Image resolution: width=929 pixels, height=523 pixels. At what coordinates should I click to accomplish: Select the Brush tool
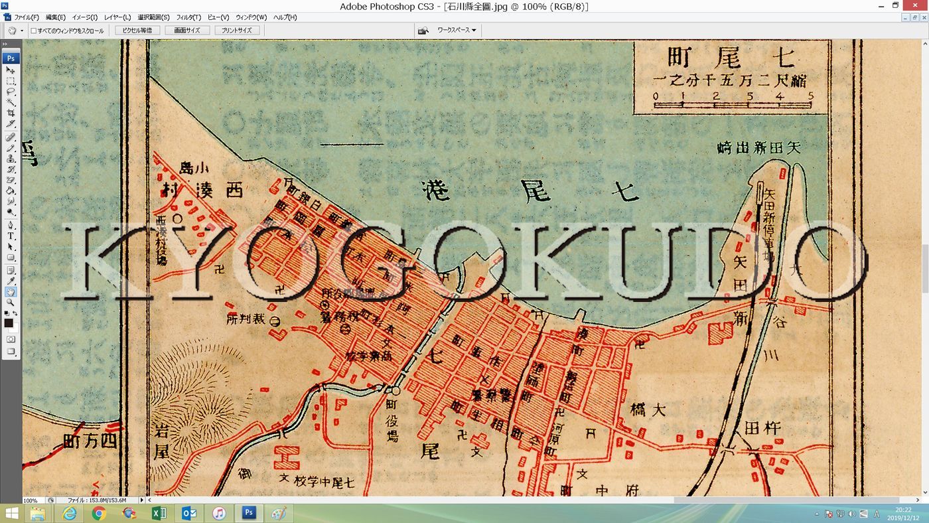point(11,148)
